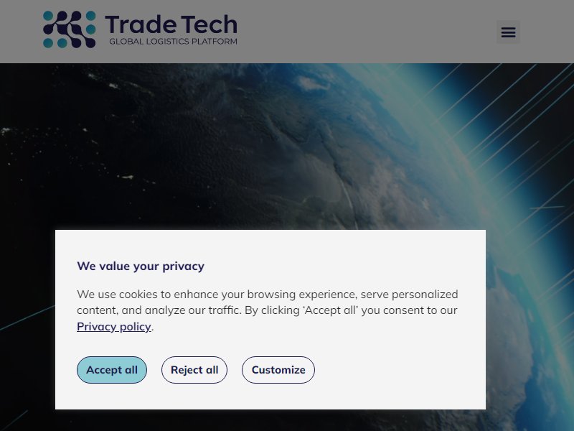
Task: Click the dark strip below the cookie banner
Action: (270, 420)
